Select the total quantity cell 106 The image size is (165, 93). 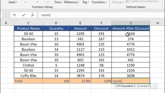point(56,81)
